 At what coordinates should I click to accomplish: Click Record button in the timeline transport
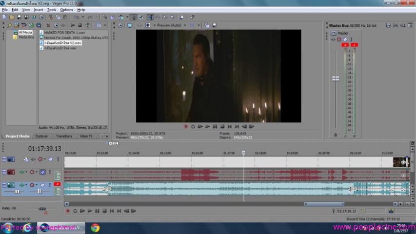(68, 211)
